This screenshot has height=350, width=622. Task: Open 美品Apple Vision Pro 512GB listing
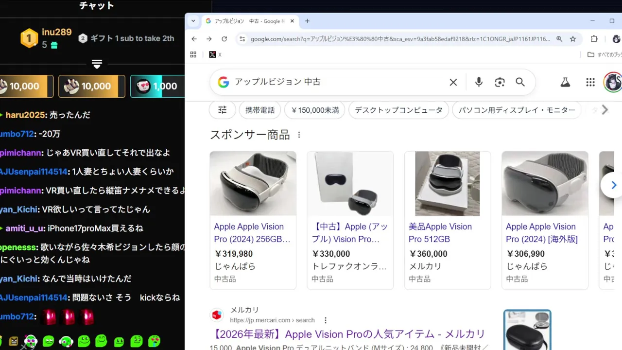tap(440, 233)
